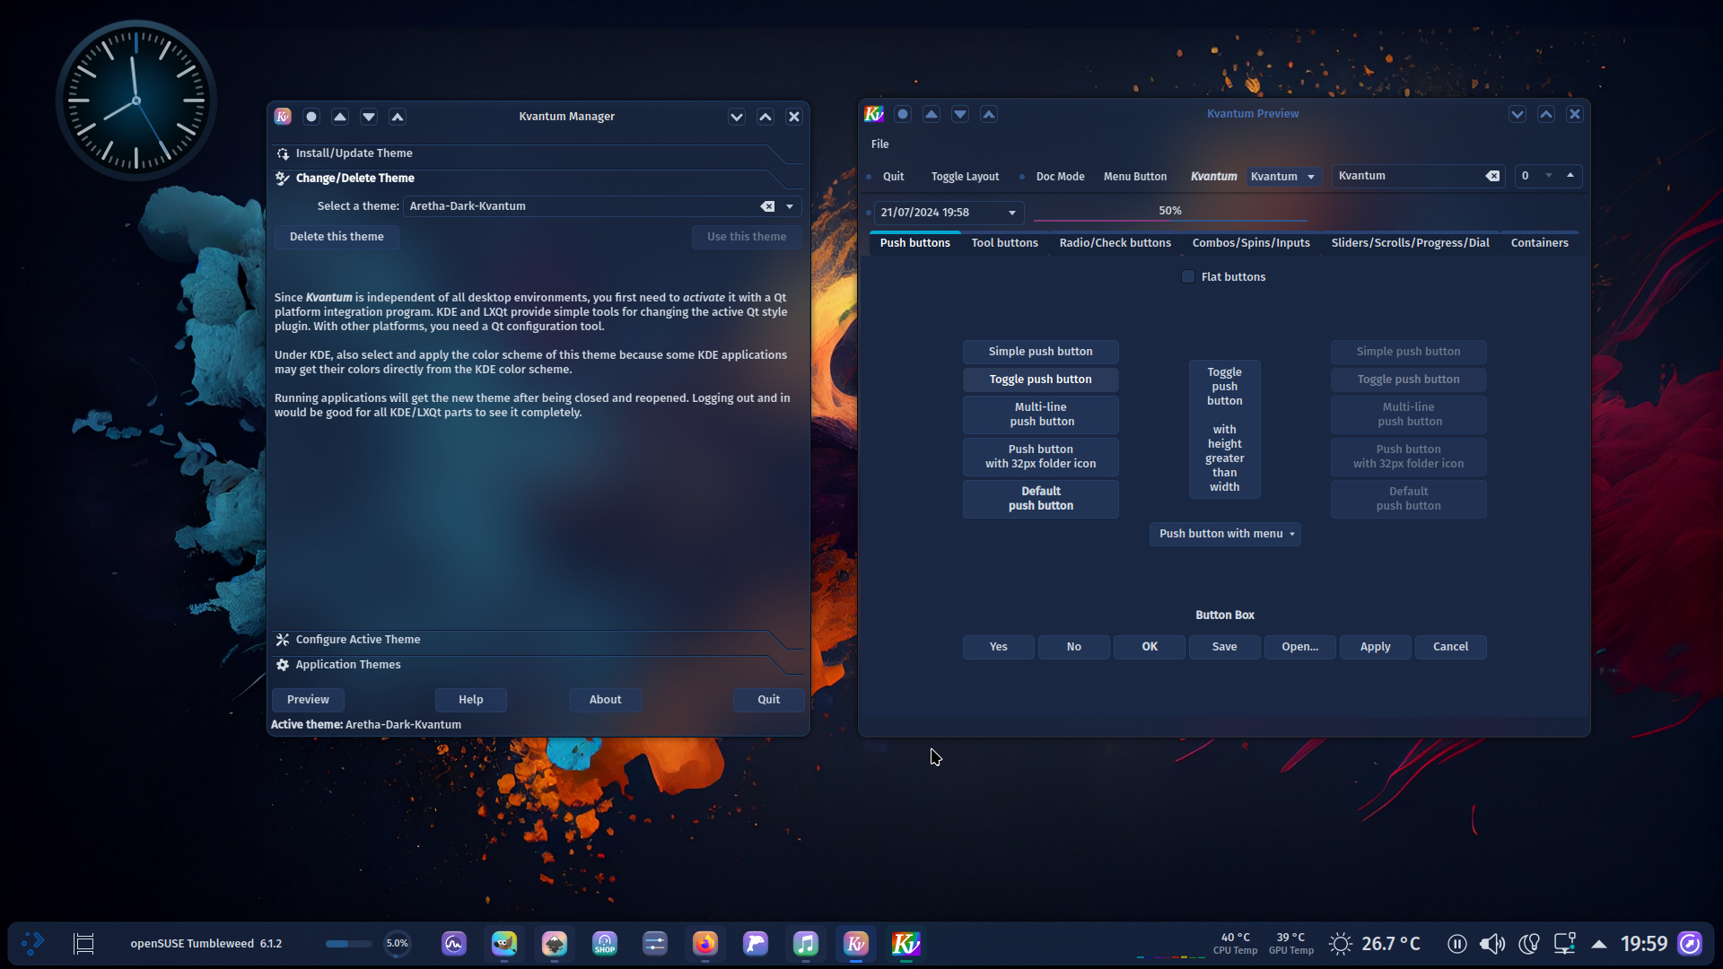
Task: Click the taskbar usage bar beside the 5.0% gauge
Action: point(348,944)
